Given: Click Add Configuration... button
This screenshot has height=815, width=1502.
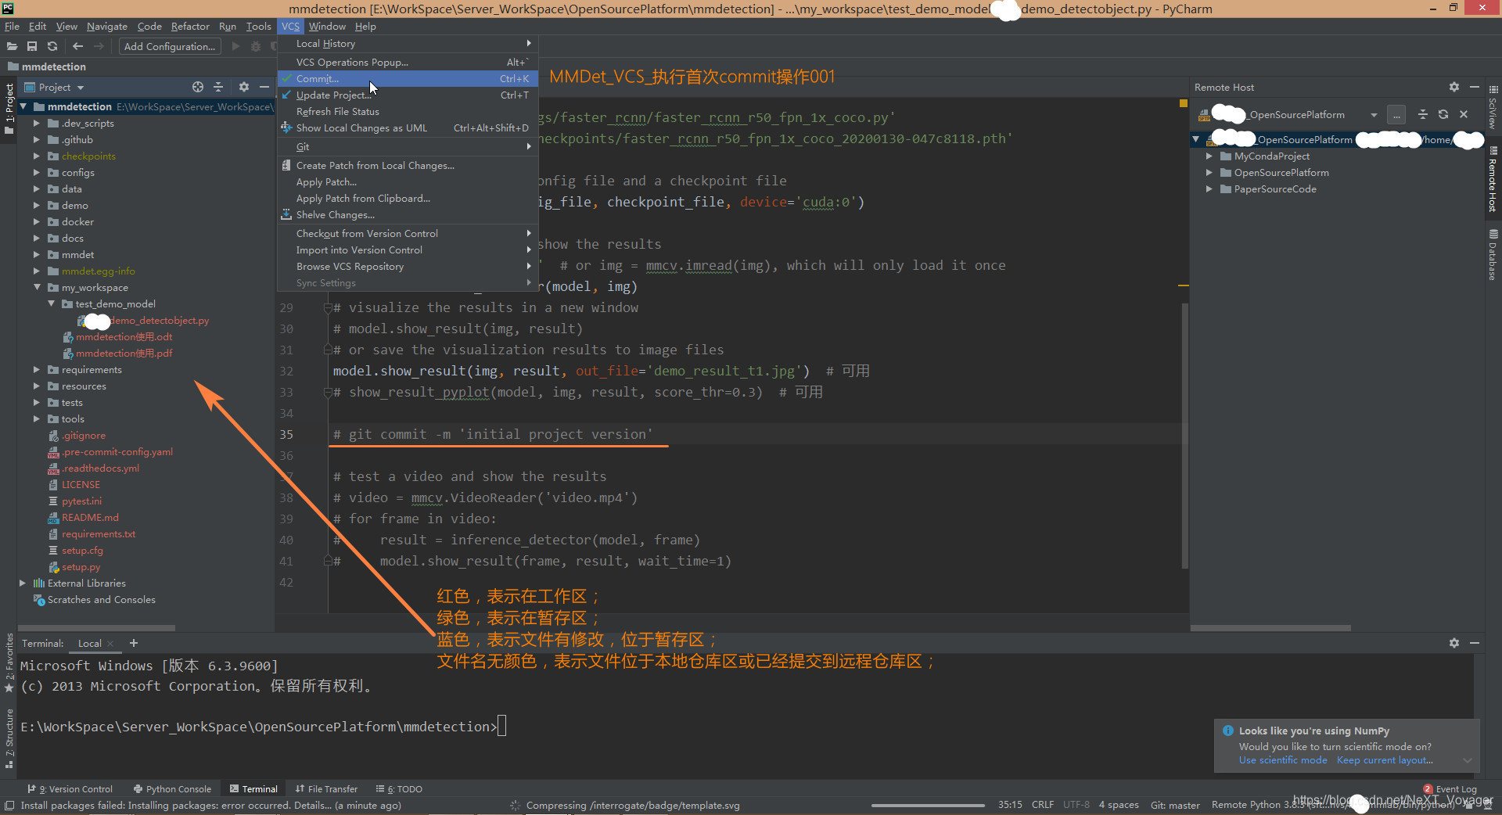Looking at the screenshot, I should coord(169,46).
